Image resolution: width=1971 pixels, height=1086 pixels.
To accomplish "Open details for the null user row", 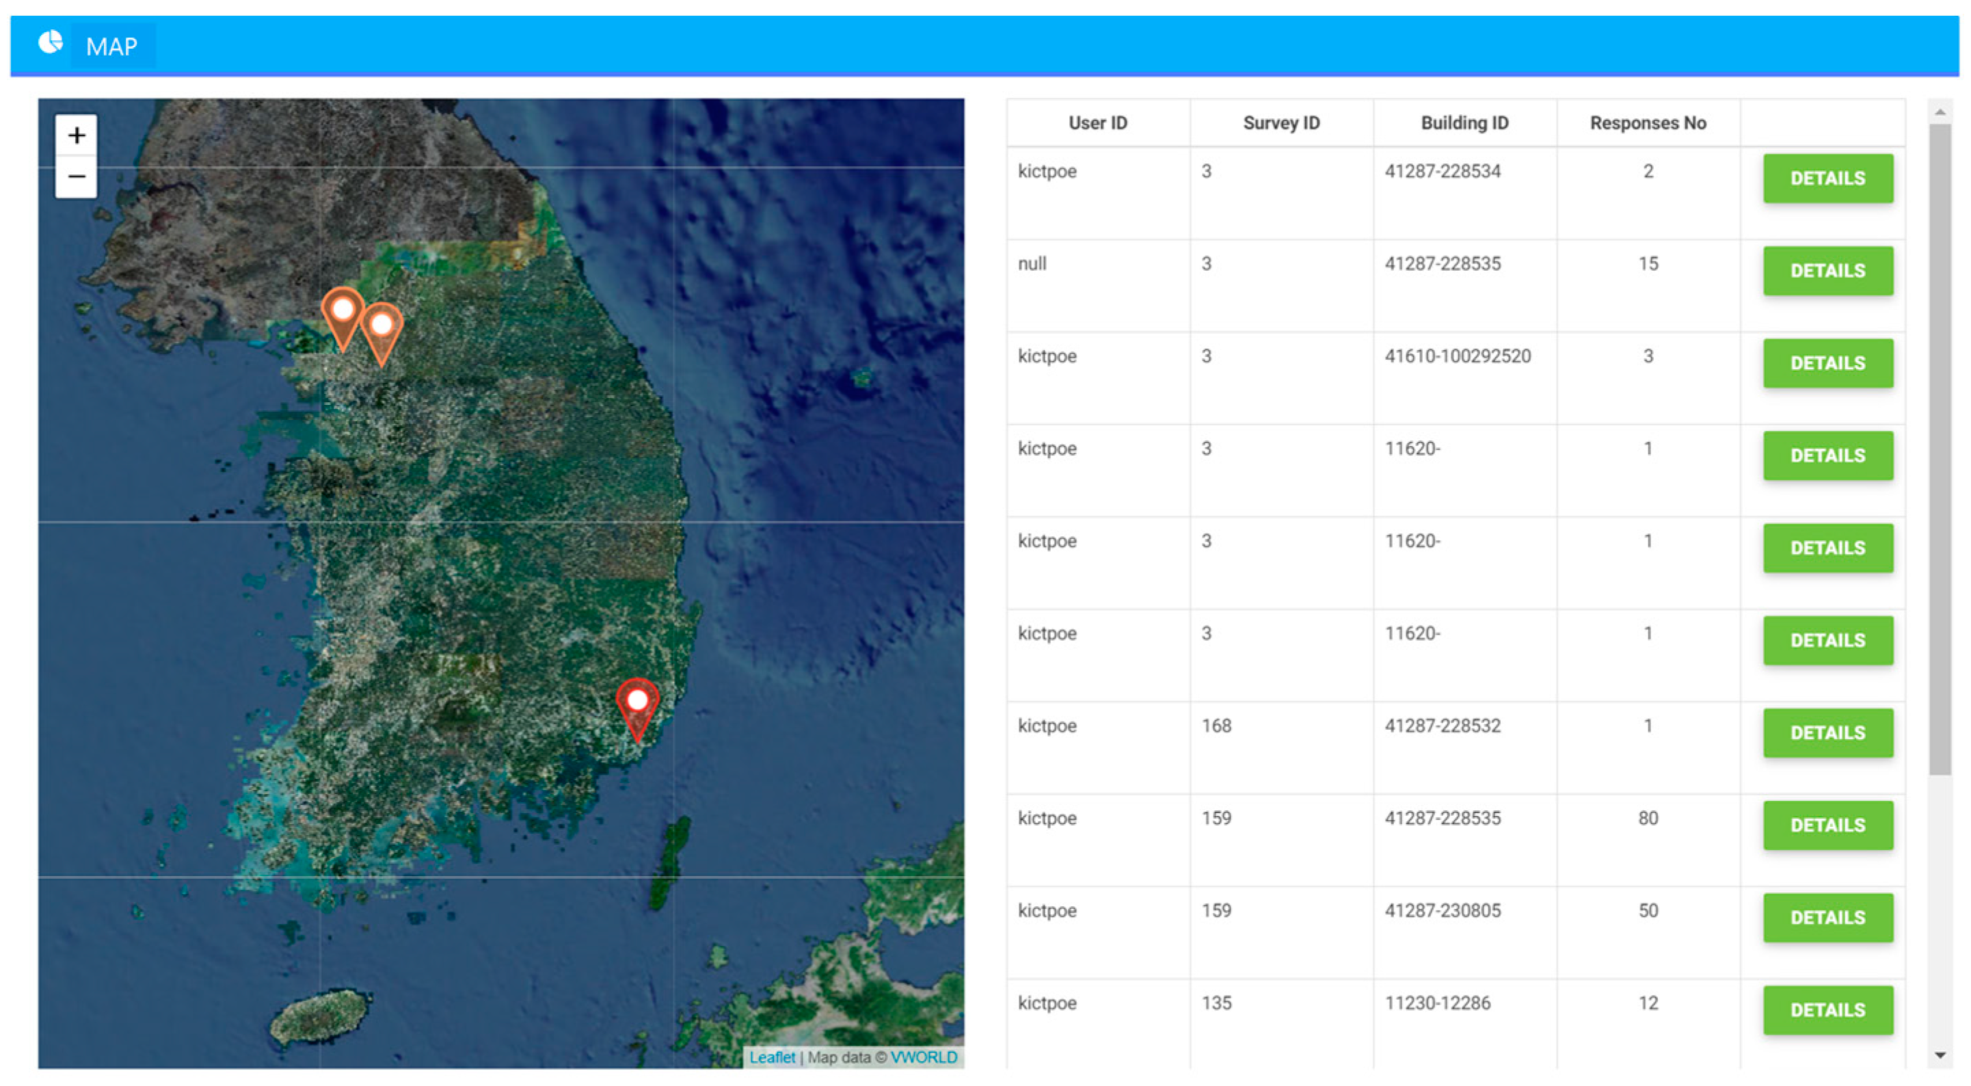I will (1827, 271).
